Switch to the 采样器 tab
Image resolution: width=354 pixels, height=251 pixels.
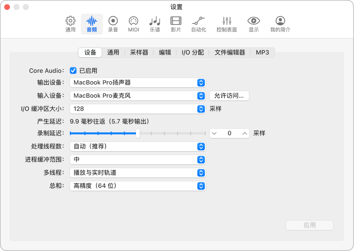pyautogui.click(x=139, y=52)
